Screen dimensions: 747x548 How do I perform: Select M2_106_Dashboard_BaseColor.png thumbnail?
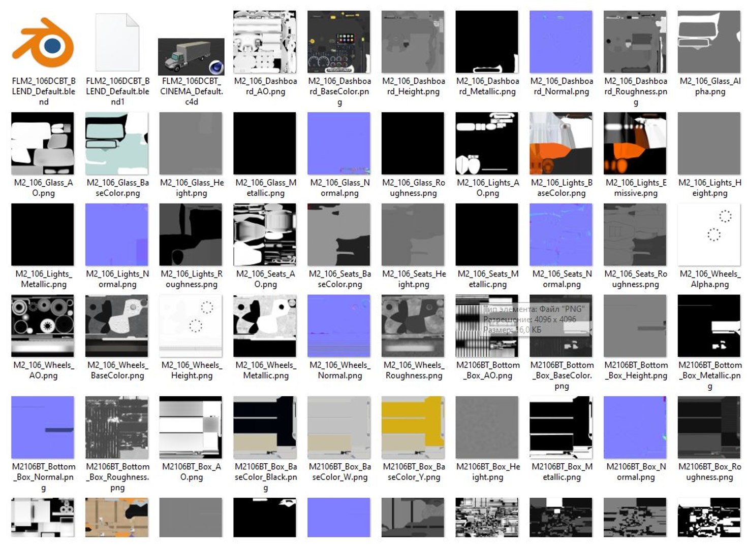coord(339,42)
